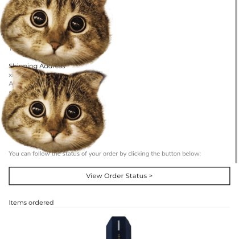Open the navy product thumbnail
This screenshot has width=239, height=239.
tap(118, 228)
